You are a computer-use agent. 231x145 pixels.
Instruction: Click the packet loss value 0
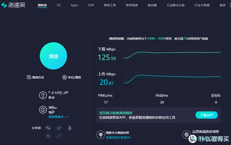[216, 102]
